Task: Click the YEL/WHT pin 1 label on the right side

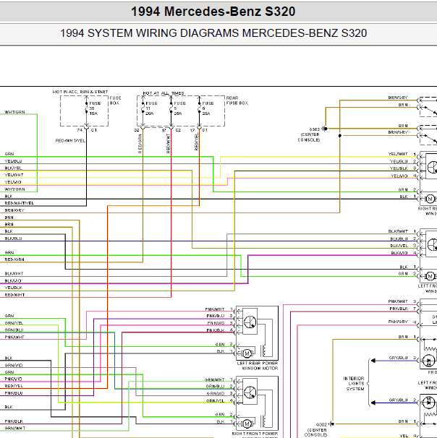Action: (x=398, y=154)
